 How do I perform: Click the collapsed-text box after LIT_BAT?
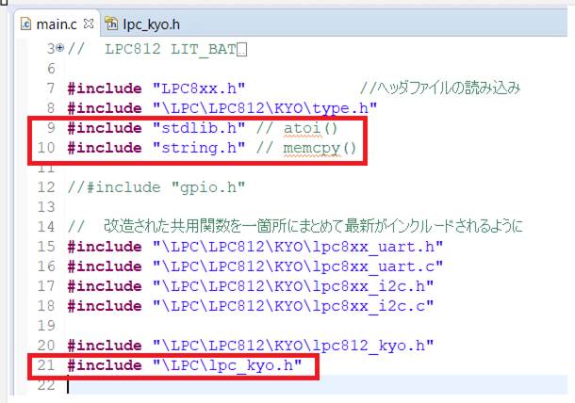242,48
